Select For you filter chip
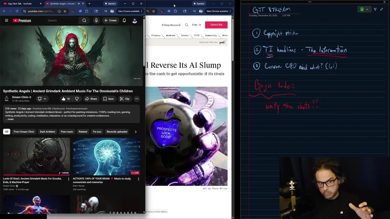The height and width of the screenshot is (219, 390). [97, 132]
